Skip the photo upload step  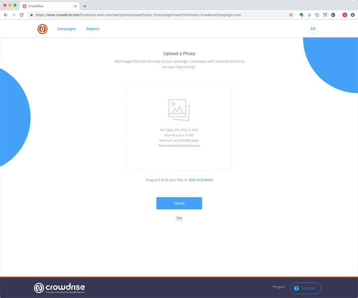[x=179, y=218]
